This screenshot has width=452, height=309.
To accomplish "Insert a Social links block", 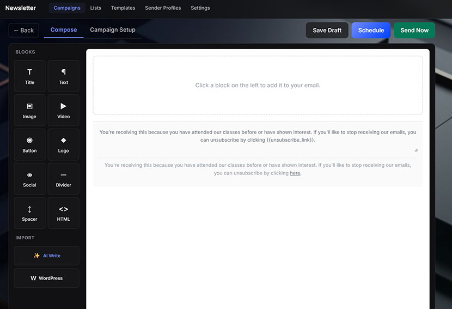I will click(29, 179).
